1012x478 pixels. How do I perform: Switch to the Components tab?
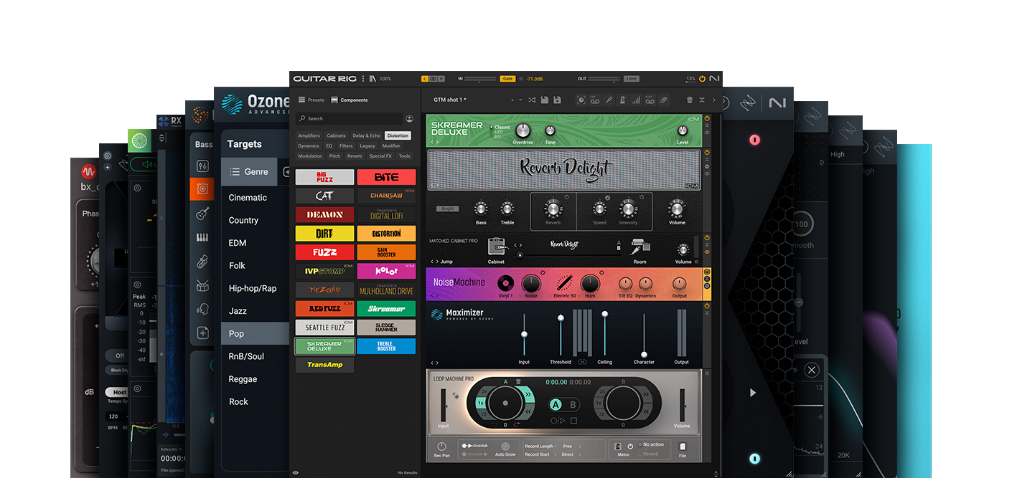350,100
